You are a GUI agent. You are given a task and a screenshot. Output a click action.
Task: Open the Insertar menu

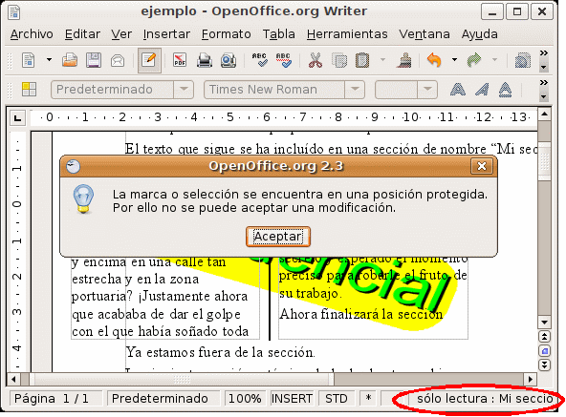click(x=166, y=34)
